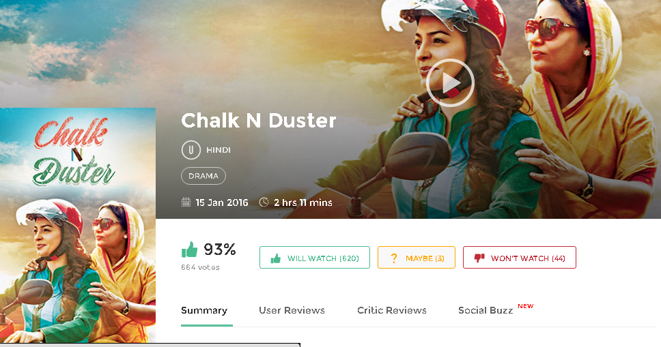Open the Summary tab
The height and width of the screenshot is (347, 661).
click(204, 310)
